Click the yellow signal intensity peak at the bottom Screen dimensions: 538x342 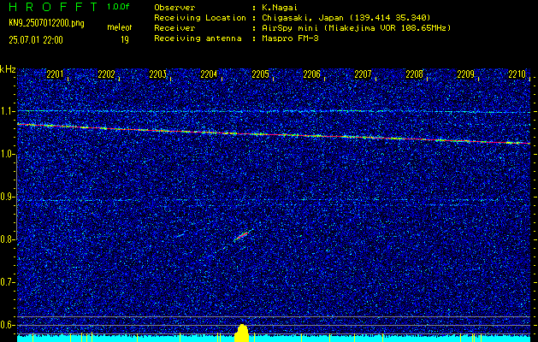click(x=242, y=333)
